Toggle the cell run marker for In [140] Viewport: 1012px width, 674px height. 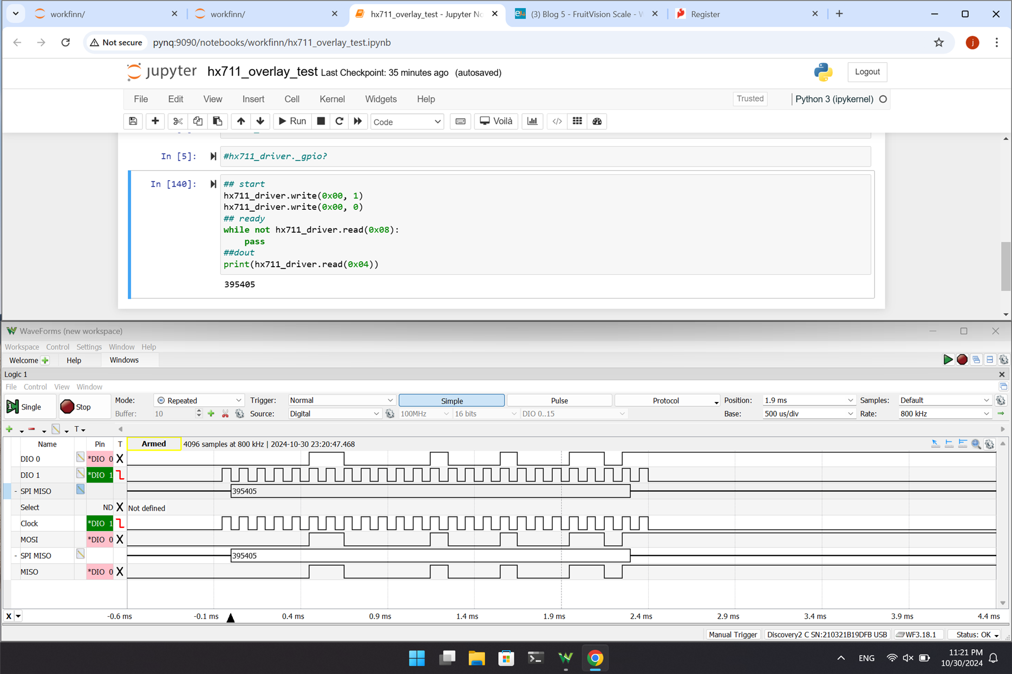[x=213, y=184]
